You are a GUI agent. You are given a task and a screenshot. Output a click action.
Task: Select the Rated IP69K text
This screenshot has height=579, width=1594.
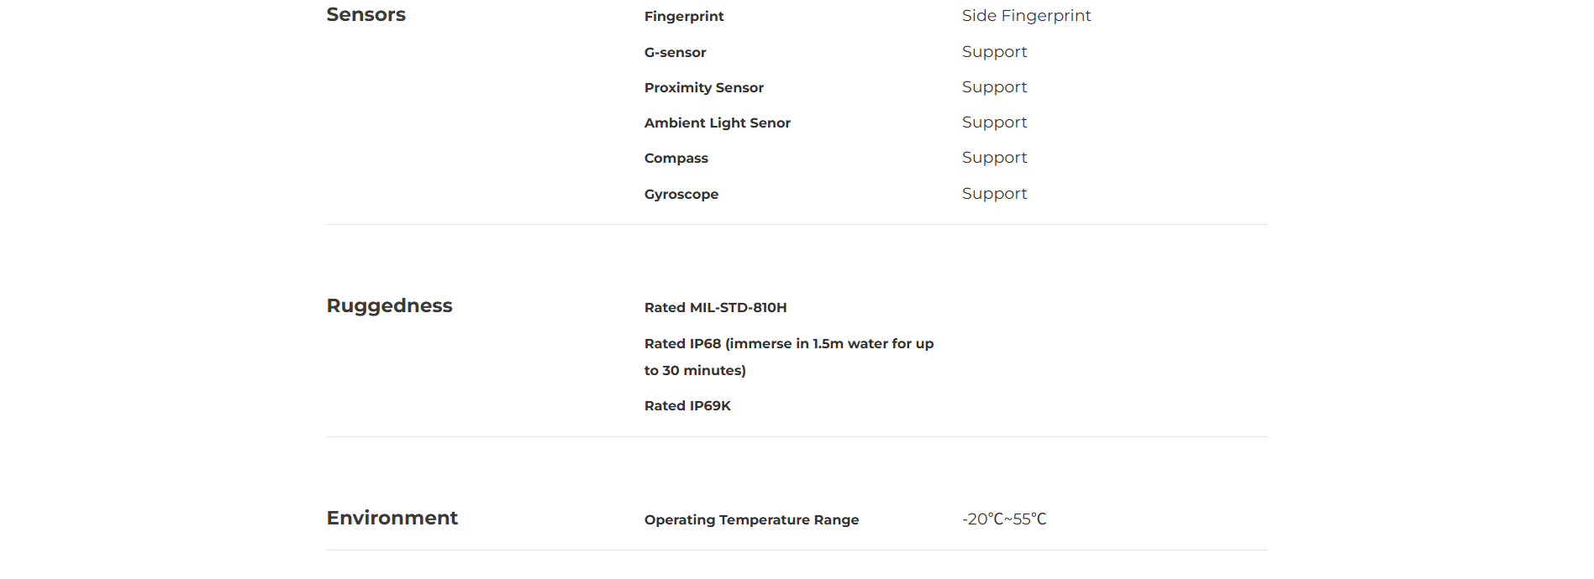point(687,406)
